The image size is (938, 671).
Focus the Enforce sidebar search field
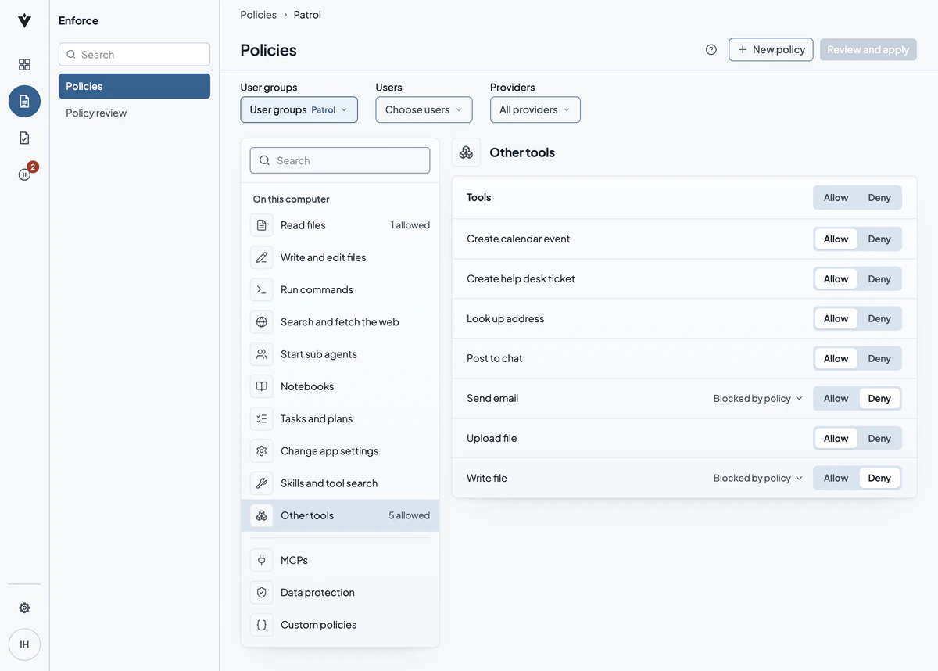134,55
